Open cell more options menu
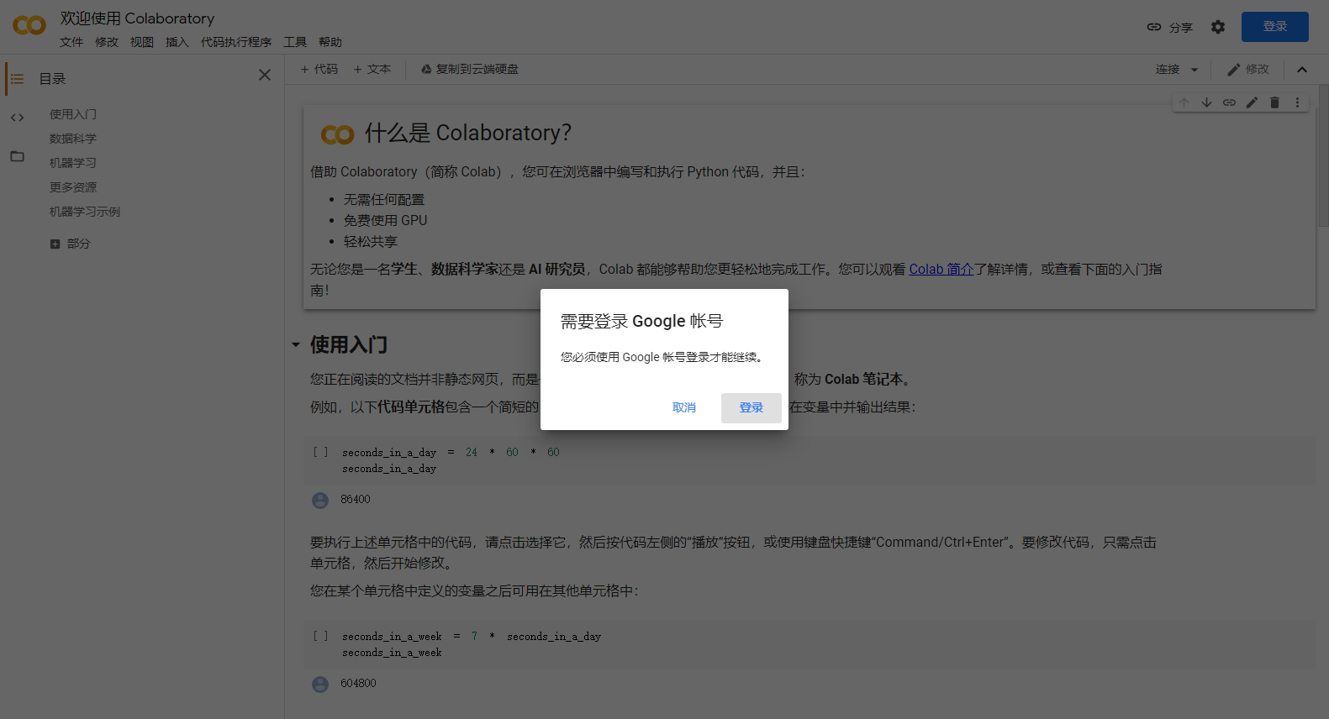The width and height of the screenshot is (1329, 719). tap(1297, 102)
